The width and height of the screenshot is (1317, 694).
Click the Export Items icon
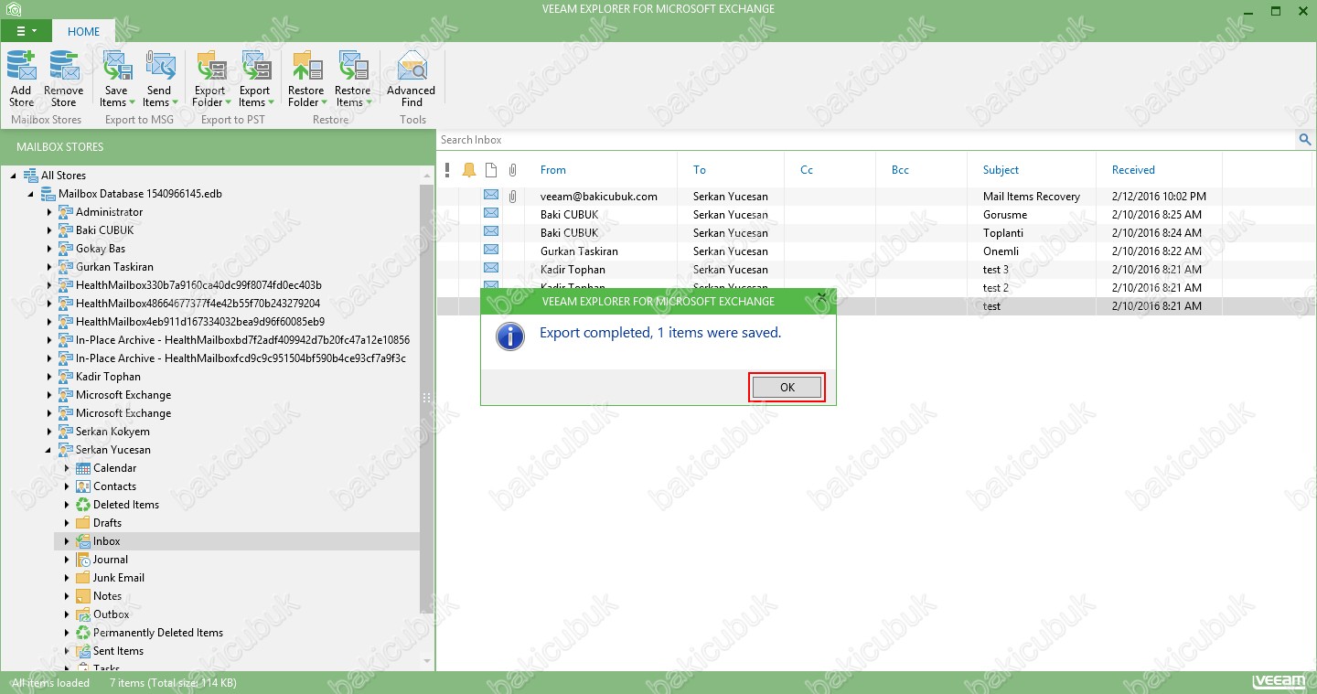[254, 67]
